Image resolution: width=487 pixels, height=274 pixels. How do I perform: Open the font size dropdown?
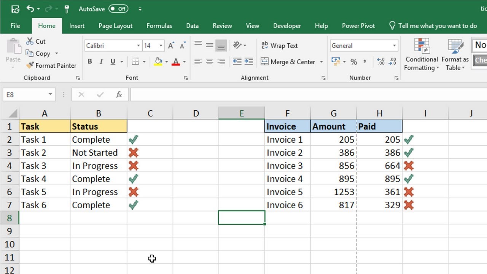[161, 46]
